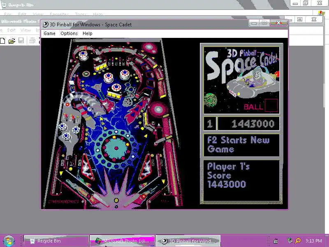The height and width of the screenshot is (247, 329).
Task: Click the taskbar clock showing 3:13 PM
Action: coord(314,241)
